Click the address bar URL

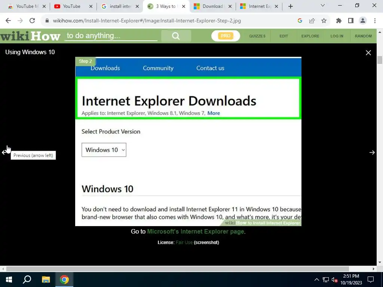(147, 21)
